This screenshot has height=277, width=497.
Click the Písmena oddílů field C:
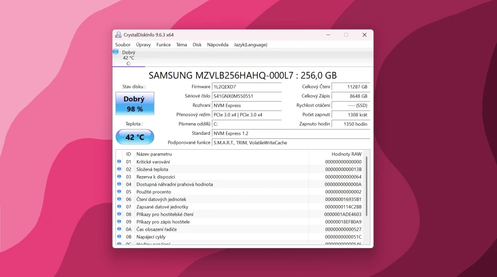pos(247,124)
